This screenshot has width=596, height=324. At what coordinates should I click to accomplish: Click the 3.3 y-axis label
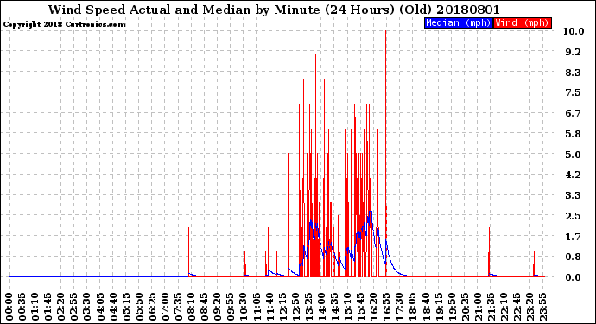pos(574,195)
